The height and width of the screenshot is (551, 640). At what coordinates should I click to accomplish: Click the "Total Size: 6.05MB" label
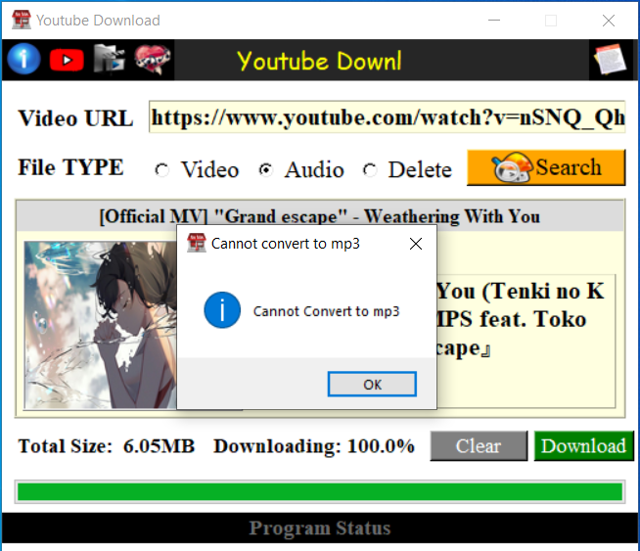tap(106, 445)
